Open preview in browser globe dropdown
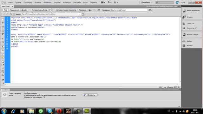 click(x=90, y=10)
